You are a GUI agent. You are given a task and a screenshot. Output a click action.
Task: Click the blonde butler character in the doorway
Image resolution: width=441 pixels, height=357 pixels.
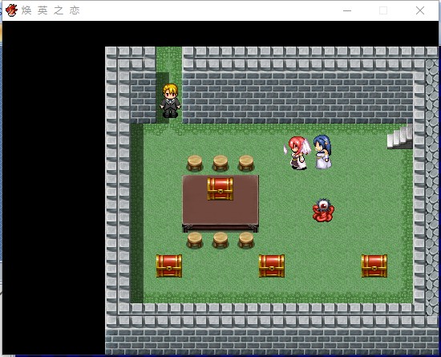pos(170,101)
